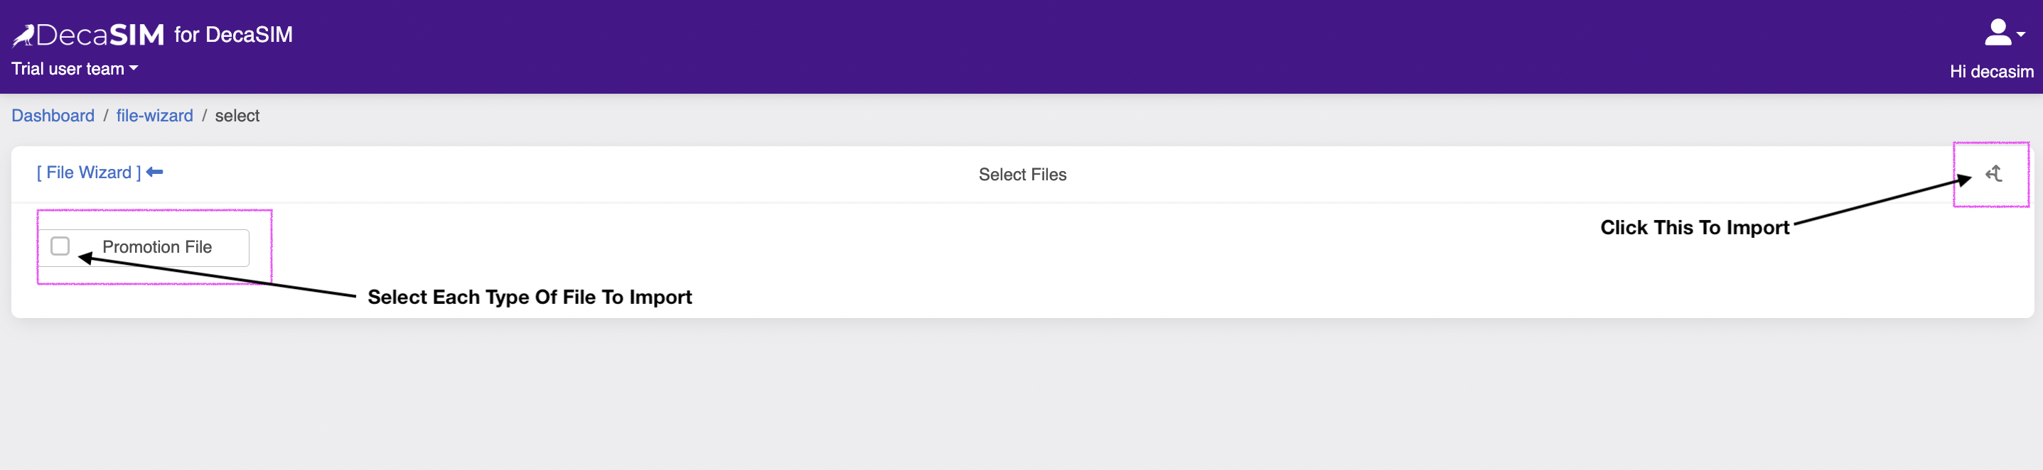Open the user avatar icon menu
The image size is (2043, 470).
click(1998, 33)
